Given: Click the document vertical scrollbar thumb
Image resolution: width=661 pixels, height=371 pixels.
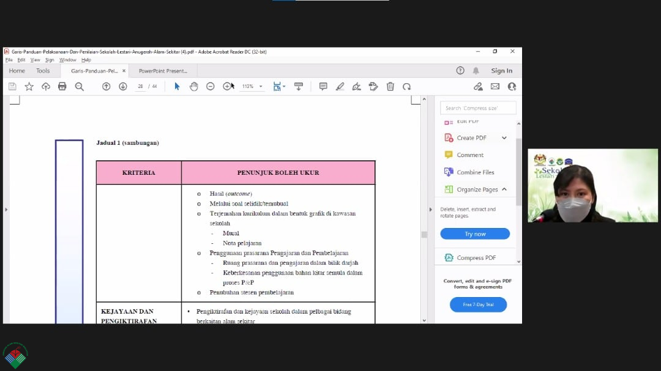Looking at the screenshot, I should click(424, 235).
